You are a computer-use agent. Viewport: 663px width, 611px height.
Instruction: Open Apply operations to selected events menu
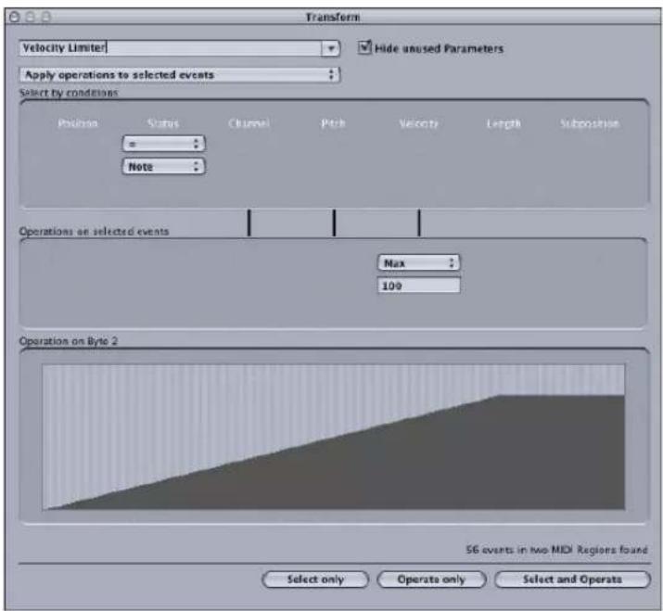(x=180, y=75)
